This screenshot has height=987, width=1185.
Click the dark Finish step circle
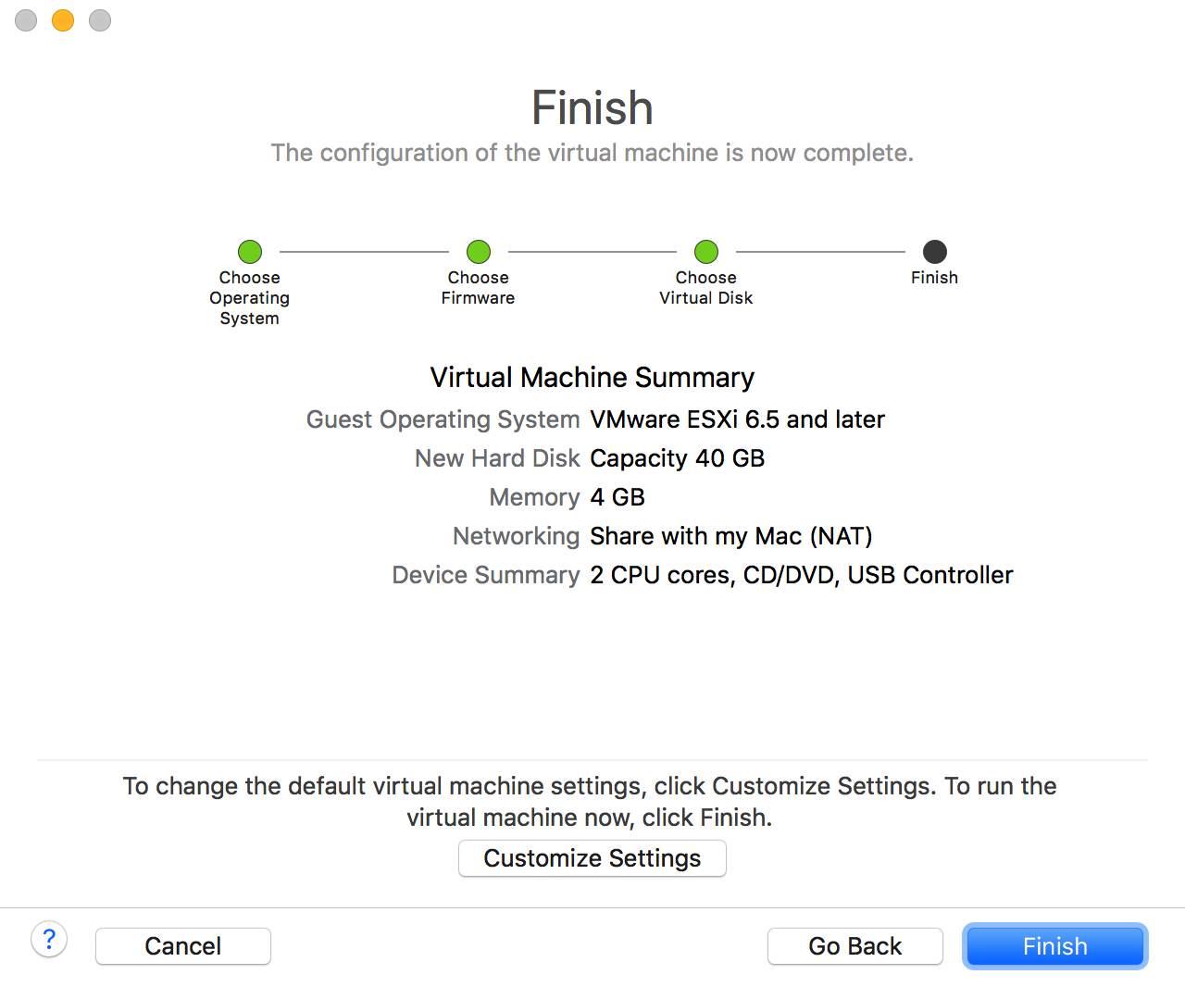tap(935, 252)
